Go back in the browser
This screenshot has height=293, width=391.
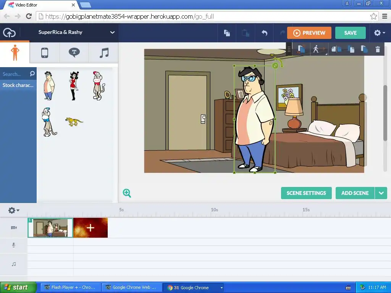7,16
